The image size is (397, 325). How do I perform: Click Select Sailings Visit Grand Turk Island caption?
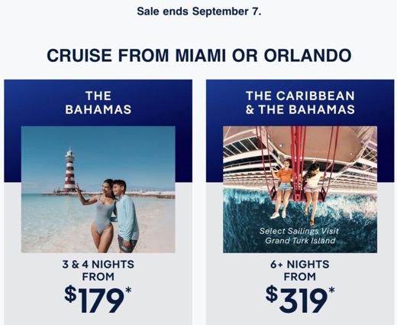(x=299, y=236)
